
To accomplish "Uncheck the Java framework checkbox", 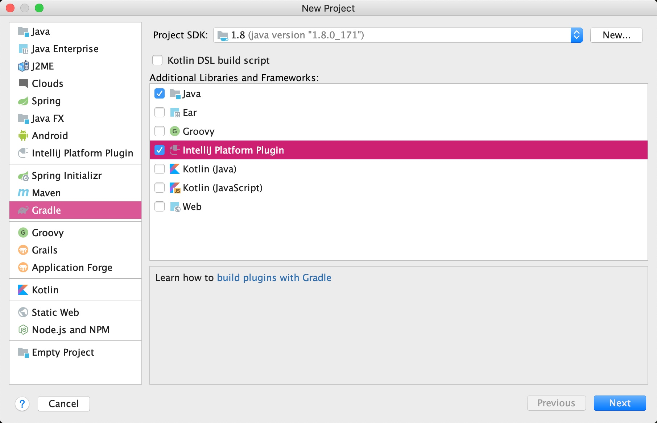I will 160,93.
